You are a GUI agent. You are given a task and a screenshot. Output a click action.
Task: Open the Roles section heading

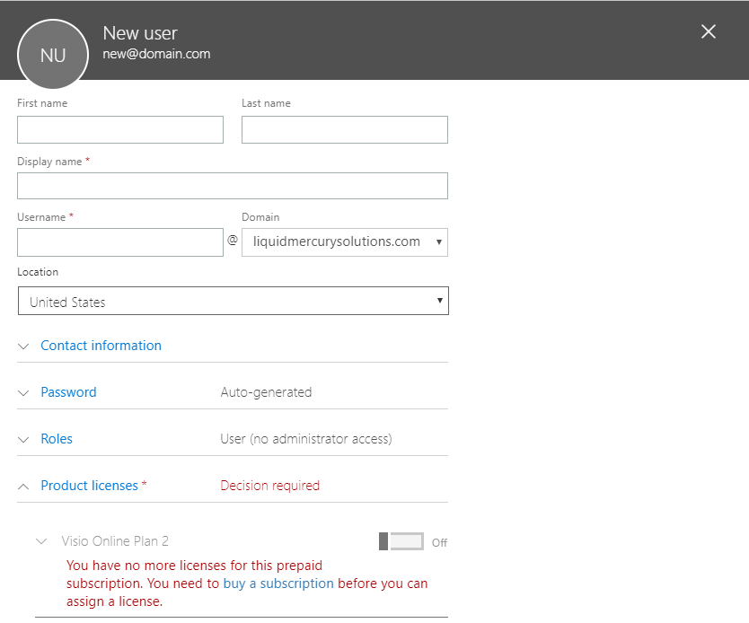pos(57,439)
